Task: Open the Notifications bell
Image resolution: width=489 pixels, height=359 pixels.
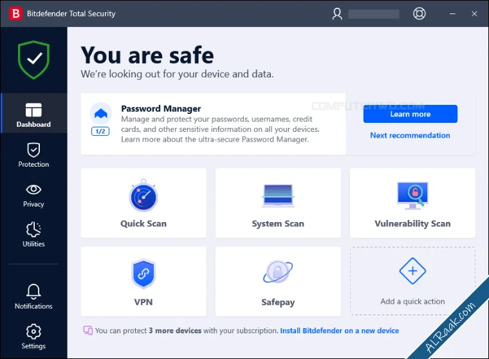Action: click(33, 297)
